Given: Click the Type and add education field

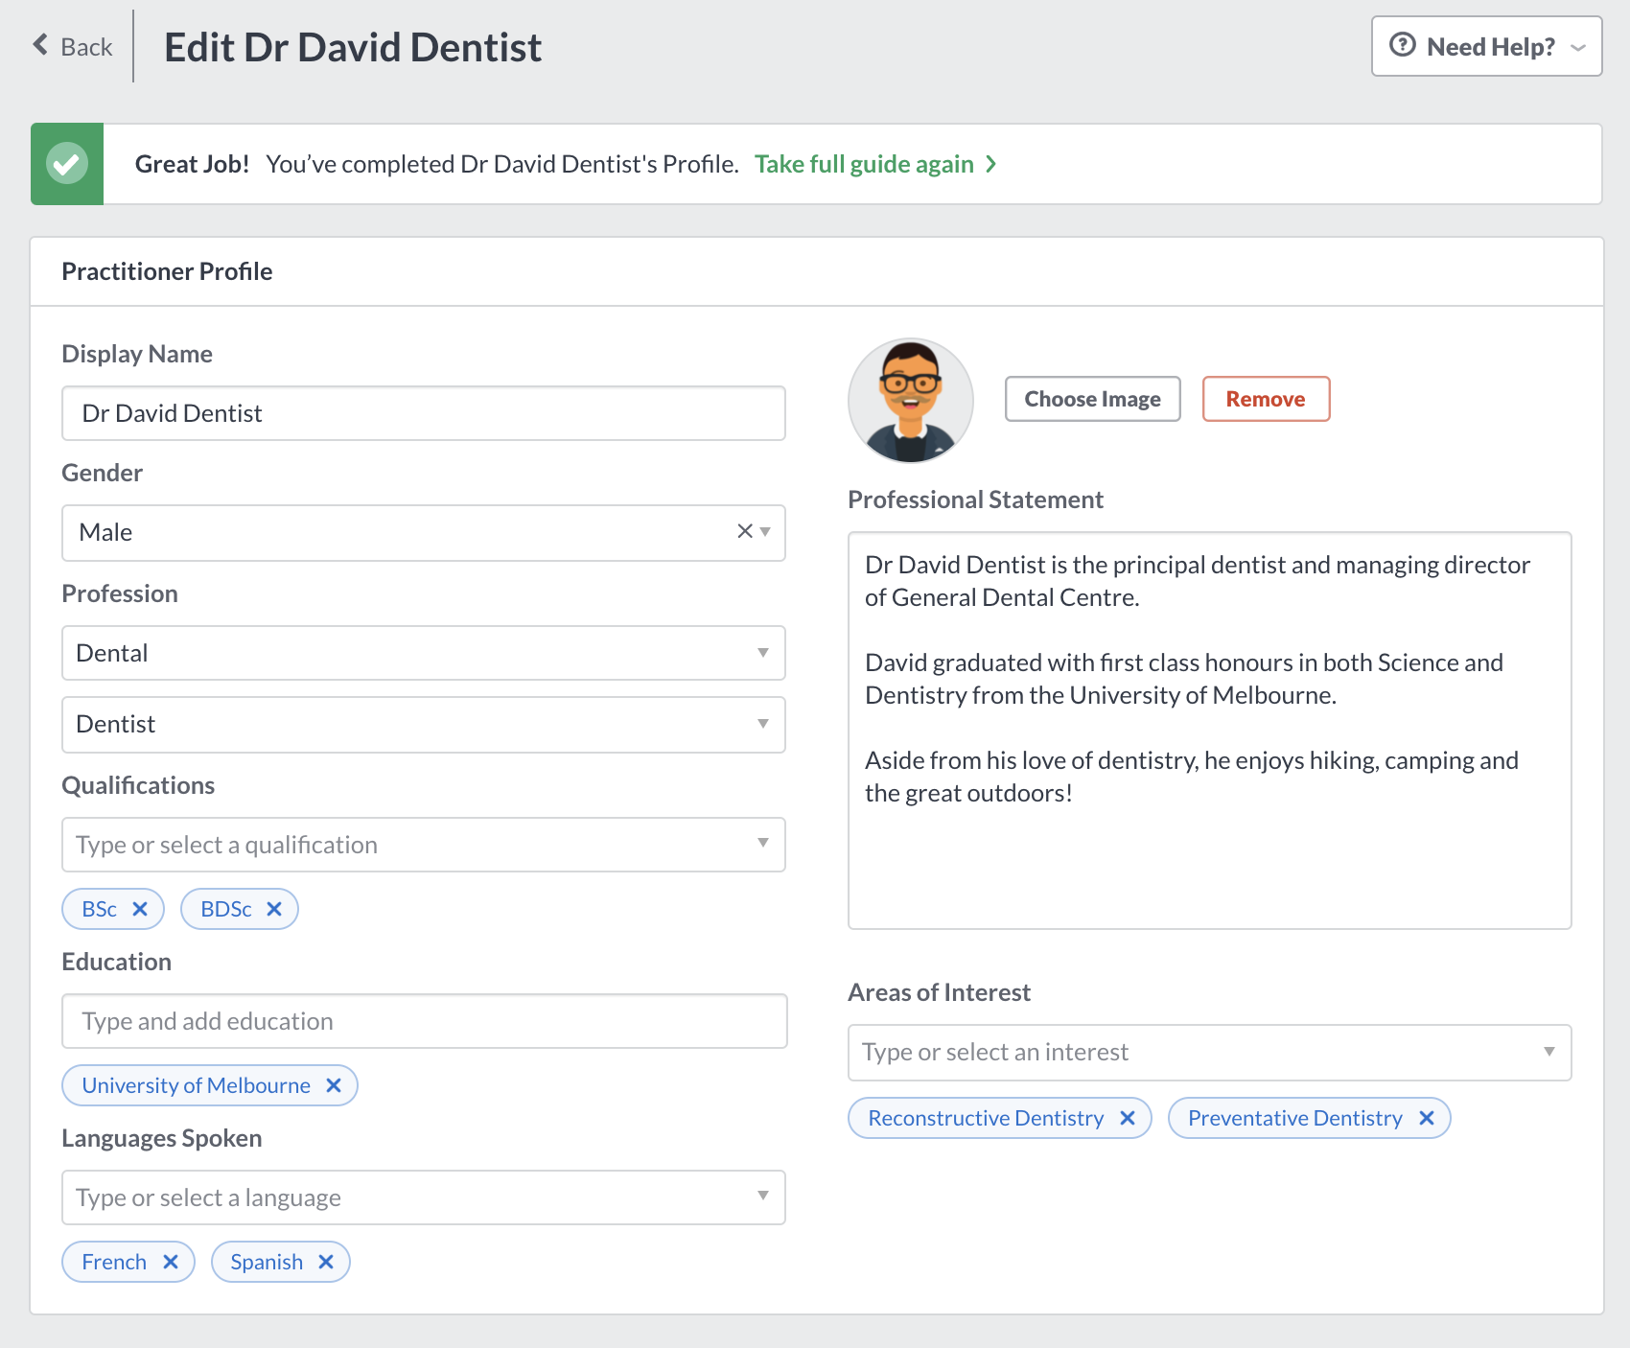Looking at the screenshot, I should (425, 1021).
